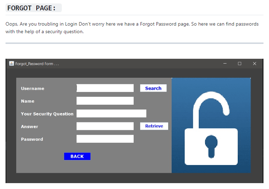Click the Answer label
The width and height of the screenshot is (269, 189).
tap(29, 127)
